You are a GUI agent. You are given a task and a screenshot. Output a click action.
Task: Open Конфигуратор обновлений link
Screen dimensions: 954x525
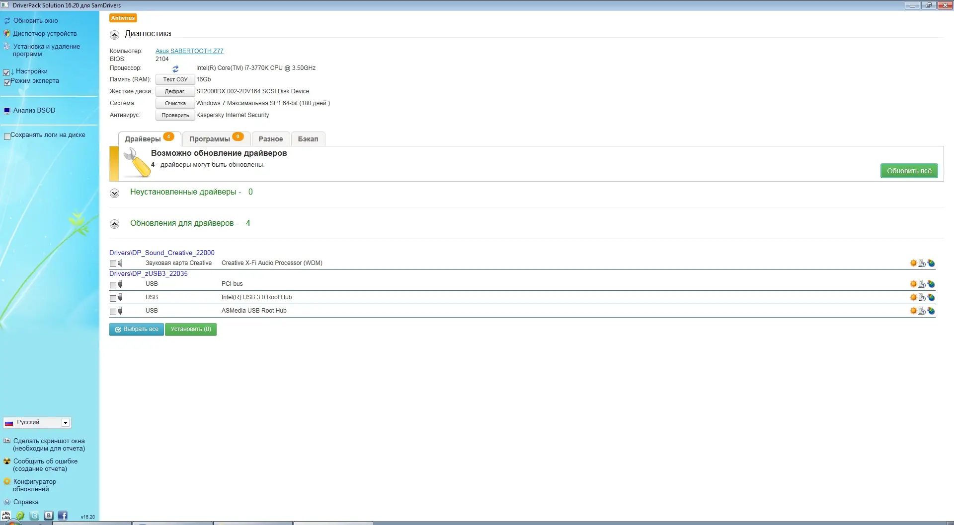point(35,485)
